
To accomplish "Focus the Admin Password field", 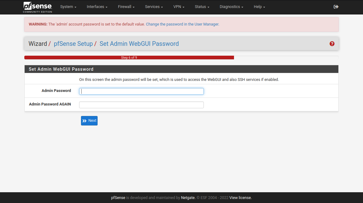I will [x=141, y=91].
